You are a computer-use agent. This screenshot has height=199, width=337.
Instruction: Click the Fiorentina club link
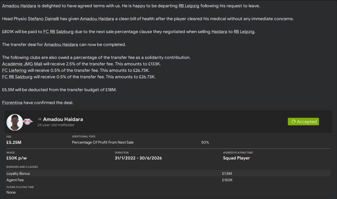click(x=12, y=103)
